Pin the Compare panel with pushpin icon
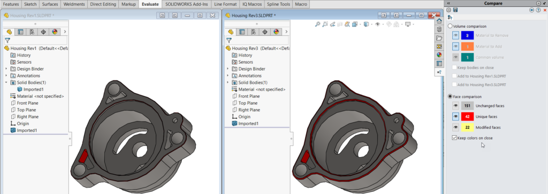The height and width of the screenshot is (194, 548). pyautogui.click(x=544, y=4)
